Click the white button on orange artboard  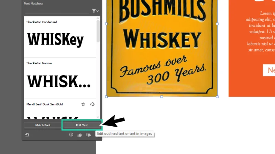pyautogui.click(x=269, y=70)
